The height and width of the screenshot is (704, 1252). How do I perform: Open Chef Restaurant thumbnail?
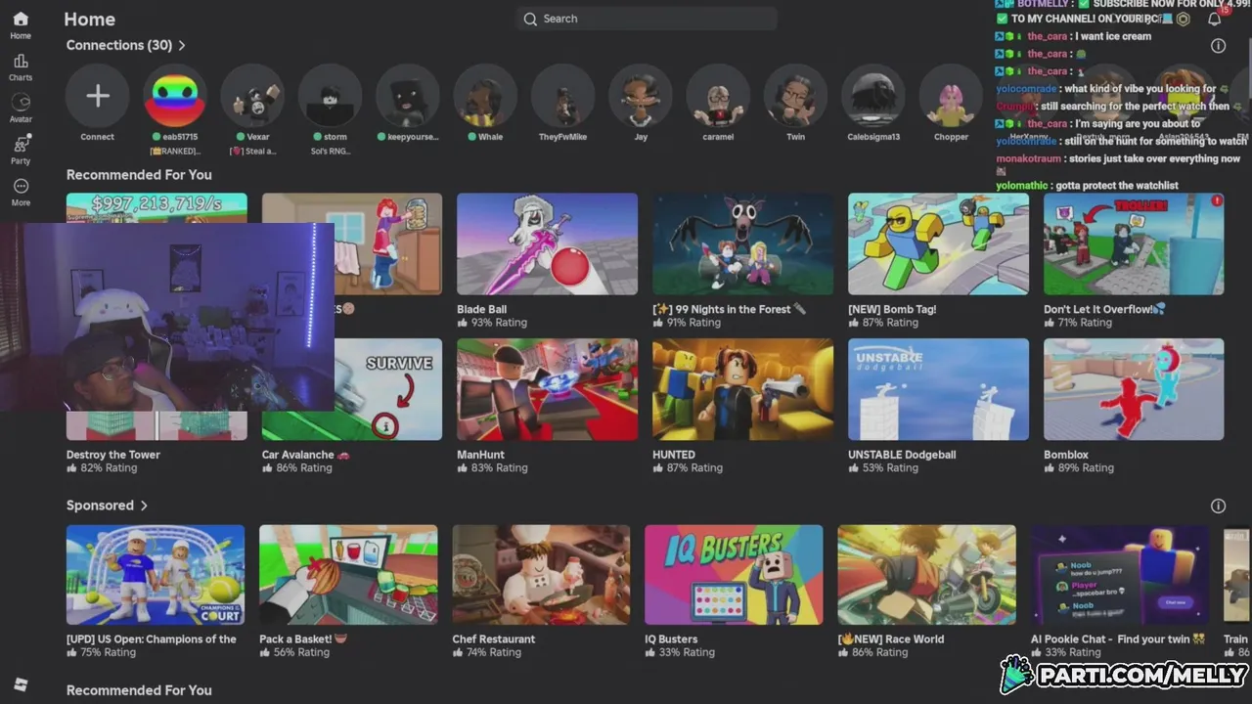pyautogui.click(x=541, y=575)
